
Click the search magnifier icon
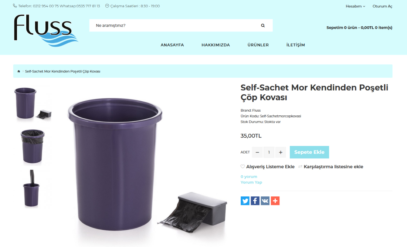(x=263, y=26)
